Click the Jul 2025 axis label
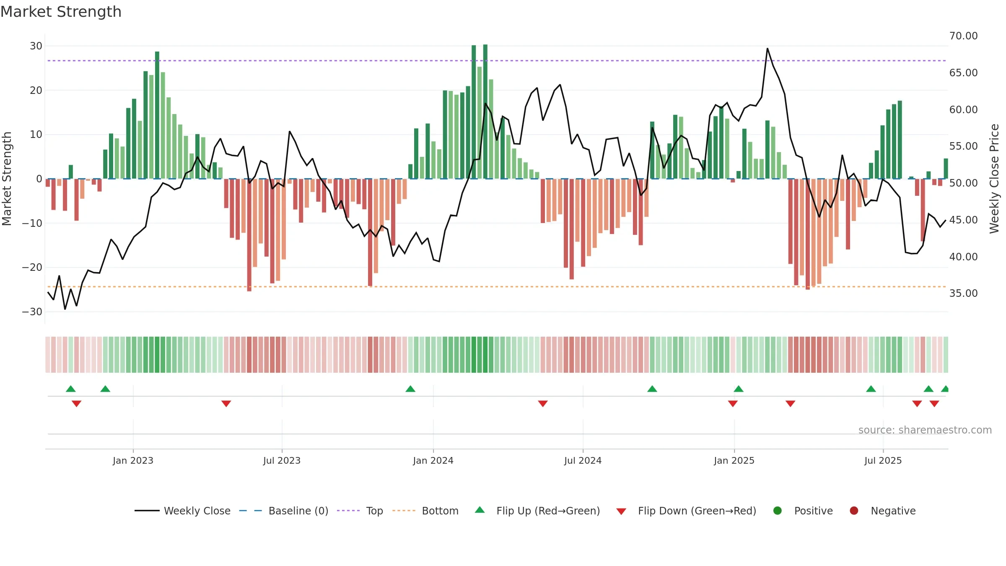The width and height of the screenshot is (1006, 566). tap(883, 460)
